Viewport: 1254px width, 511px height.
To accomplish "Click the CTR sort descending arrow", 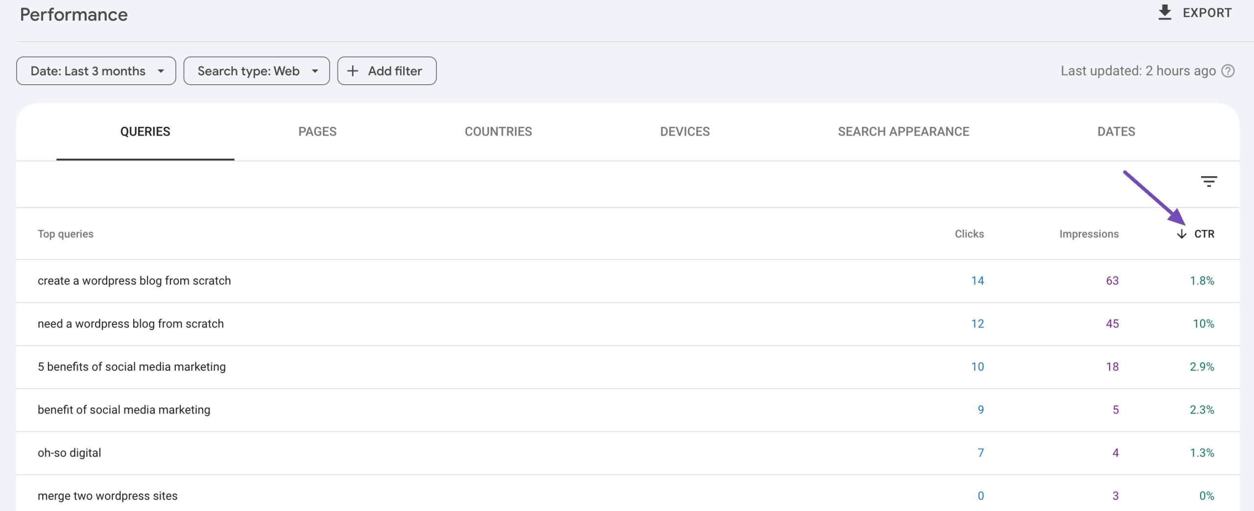I will (1182, 234).
